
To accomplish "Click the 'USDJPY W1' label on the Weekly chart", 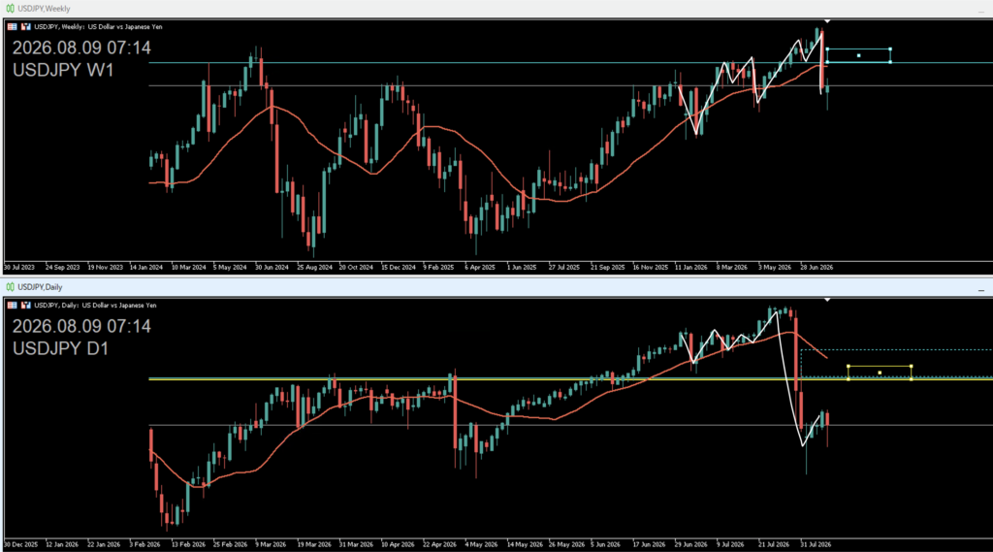I will [x=63, y=70].
